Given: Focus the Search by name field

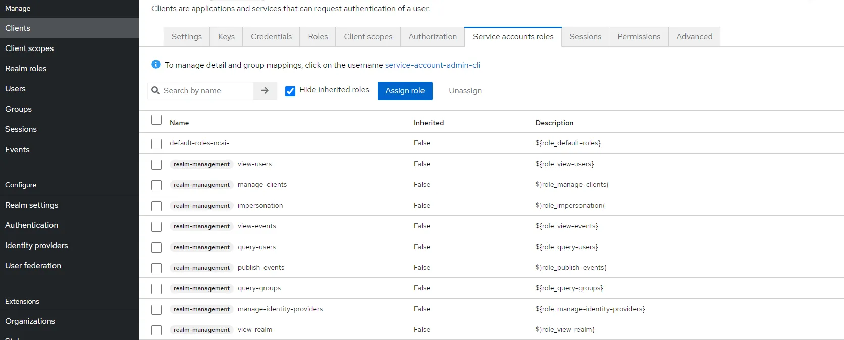Looking at the screenshot, I should point(206,91).
